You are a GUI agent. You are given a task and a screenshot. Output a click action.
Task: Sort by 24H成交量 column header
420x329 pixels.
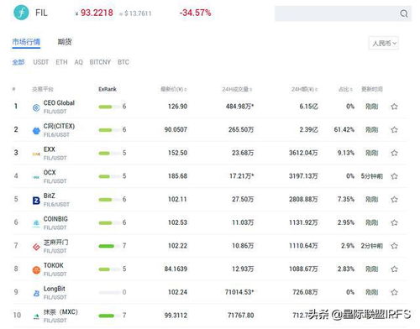(237, 89)
